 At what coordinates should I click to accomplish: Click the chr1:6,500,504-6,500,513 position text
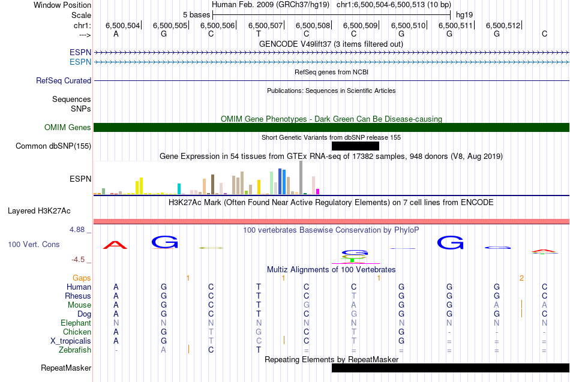coord(394,5)
